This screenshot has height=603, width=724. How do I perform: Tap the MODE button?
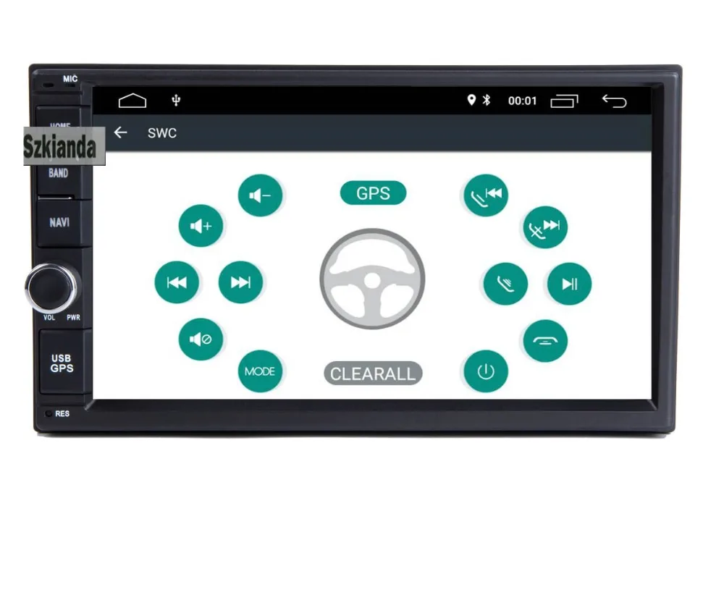[x=260, y=371]
